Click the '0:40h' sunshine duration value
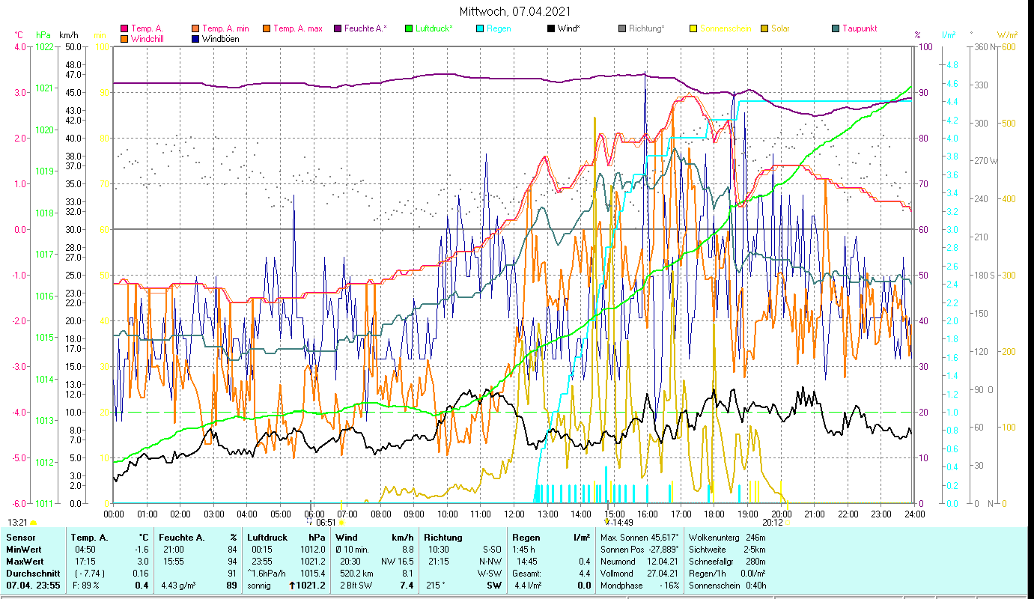 pos(756,586)
